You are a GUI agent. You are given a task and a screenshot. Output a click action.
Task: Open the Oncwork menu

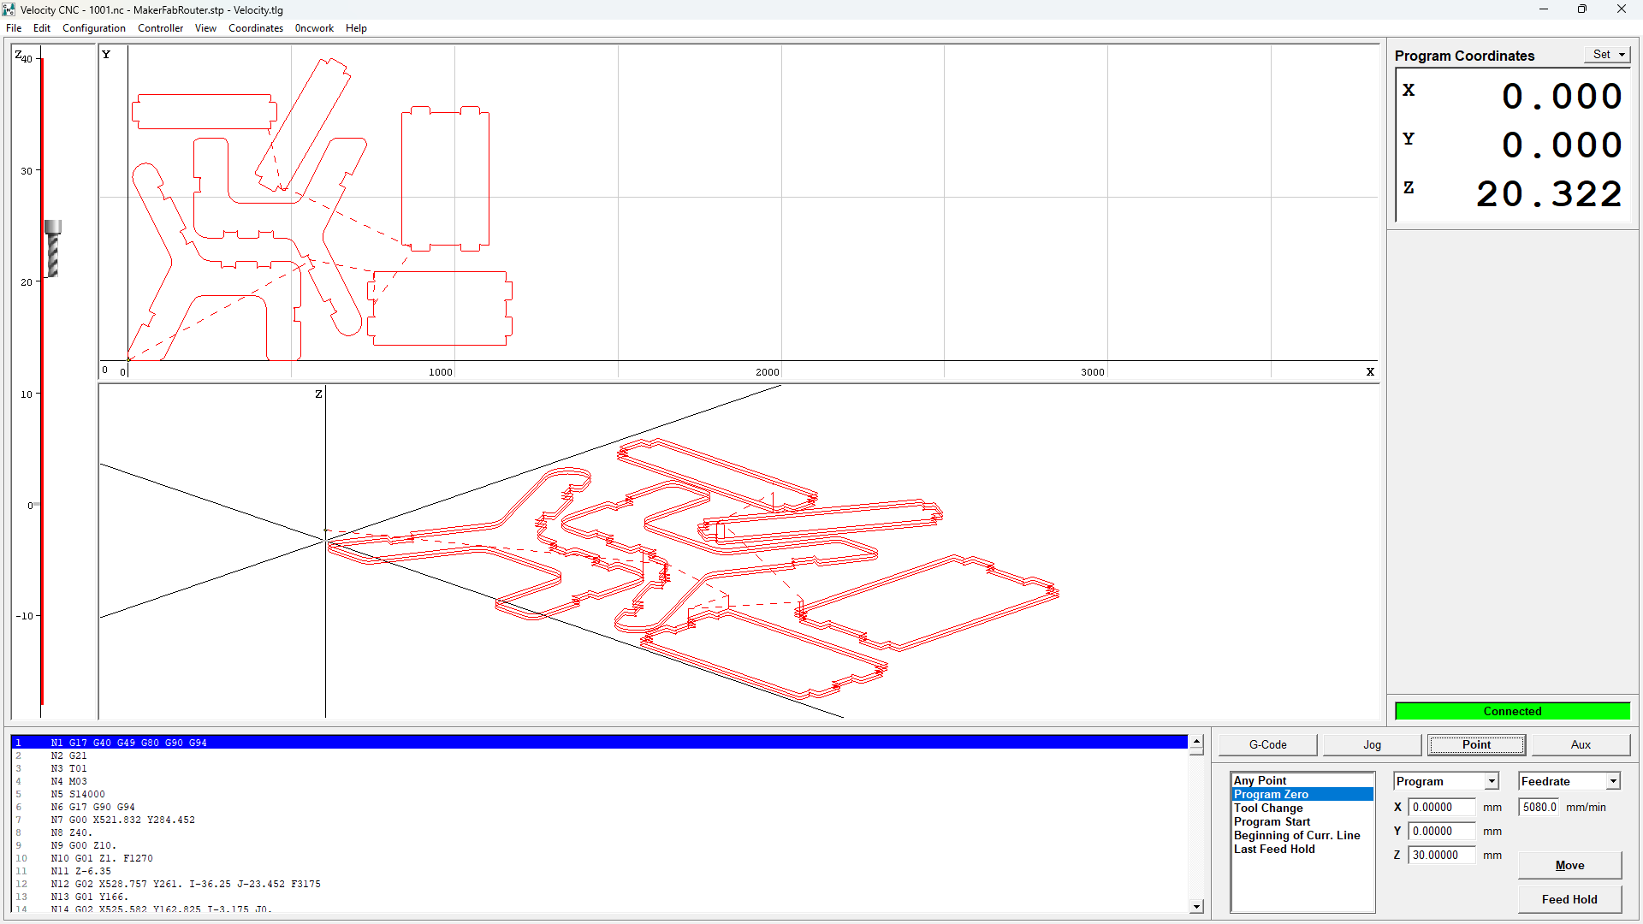coord(314,28)
